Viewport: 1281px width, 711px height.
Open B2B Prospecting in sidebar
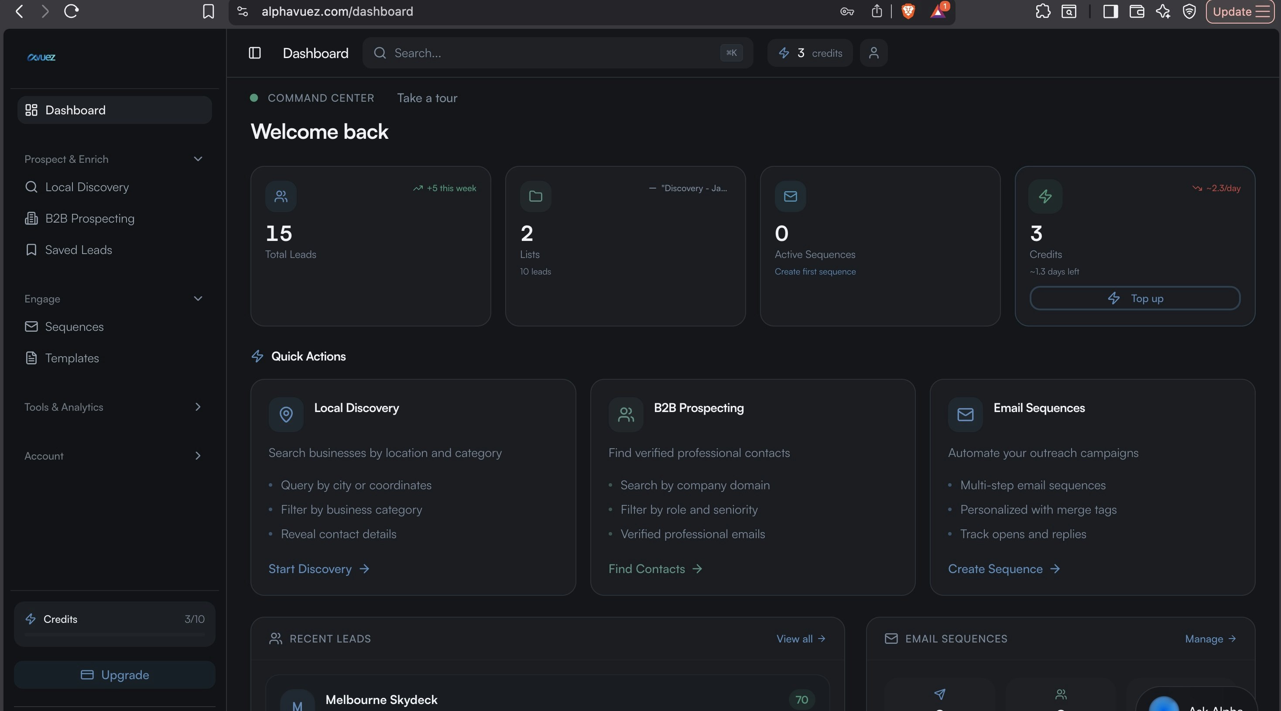click(x=89, y=218)
